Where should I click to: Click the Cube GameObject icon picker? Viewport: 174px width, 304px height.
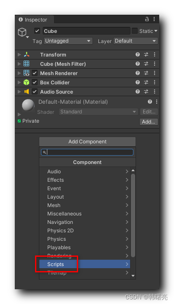pyautogui.click(x=23, y=32)
